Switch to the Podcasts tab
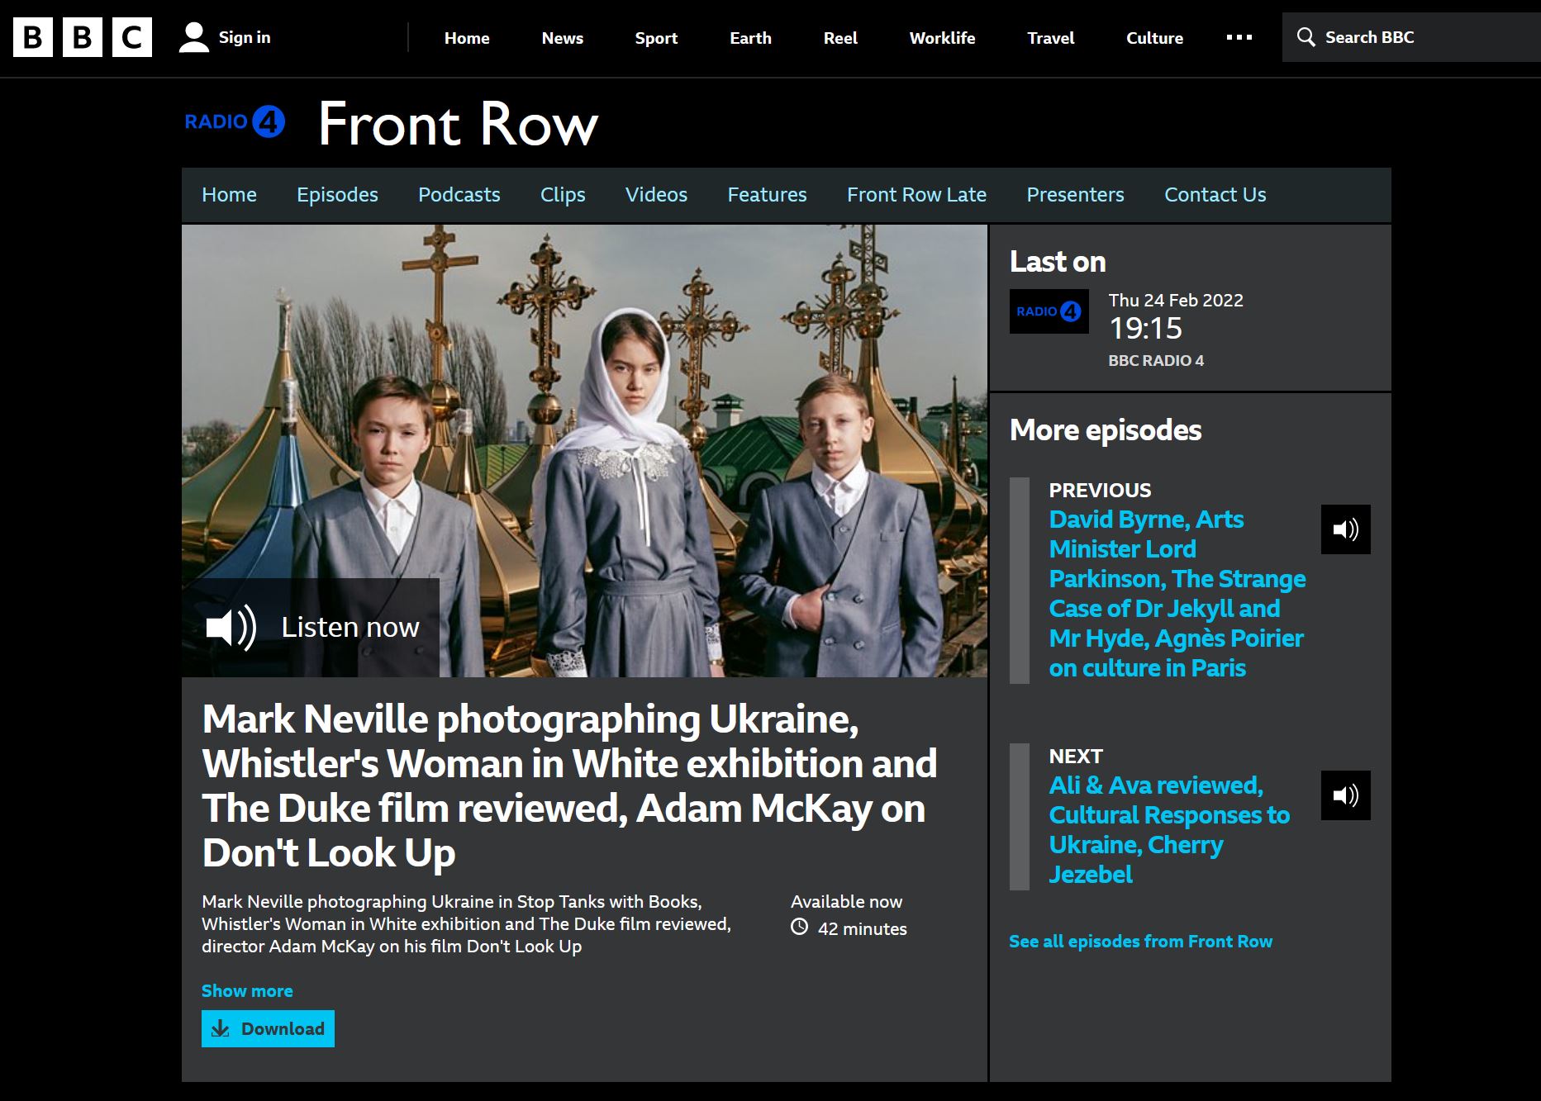The height and width of the screenshot is (1101, 1541). 459,195
